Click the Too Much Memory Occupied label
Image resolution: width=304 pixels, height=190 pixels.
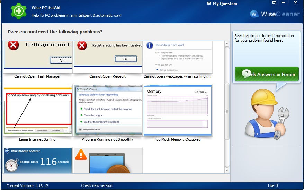(177, 139)
